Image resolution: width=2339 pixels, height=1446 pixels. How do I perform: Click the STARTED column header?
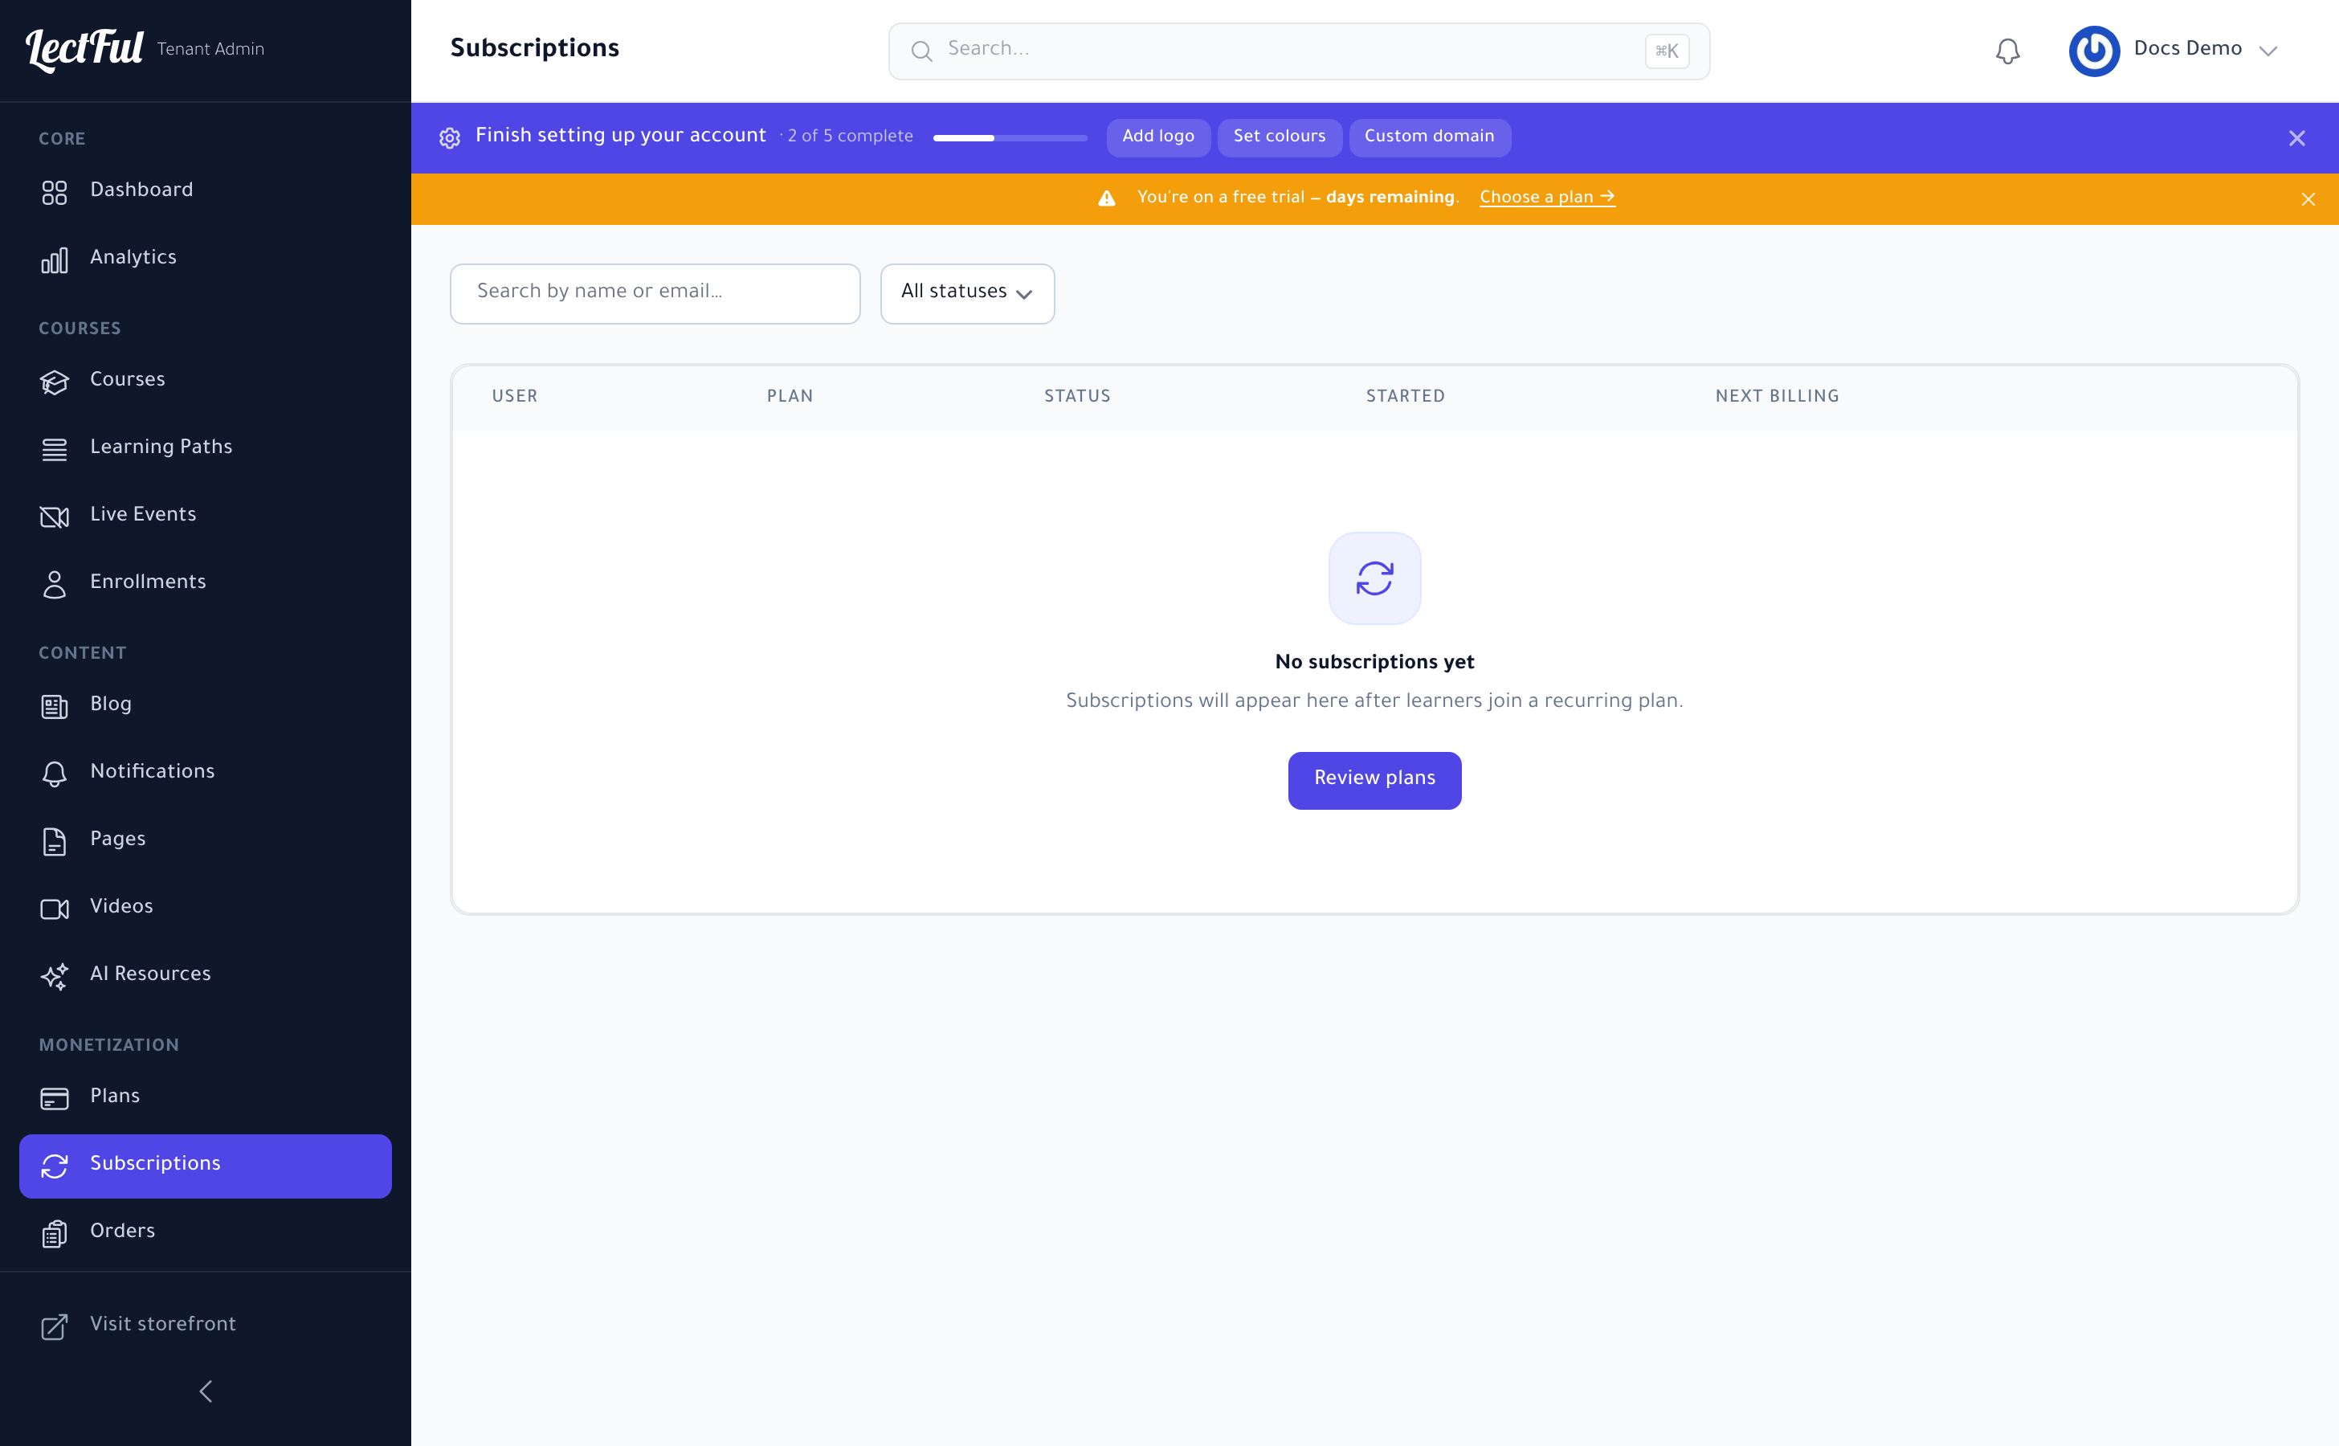point(1405,396)
